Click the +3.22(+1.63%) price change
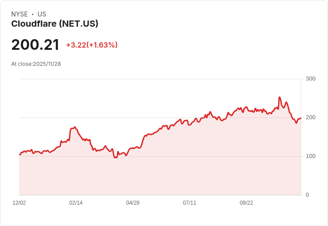Viewport: 328px width, 226px height. 92,45
